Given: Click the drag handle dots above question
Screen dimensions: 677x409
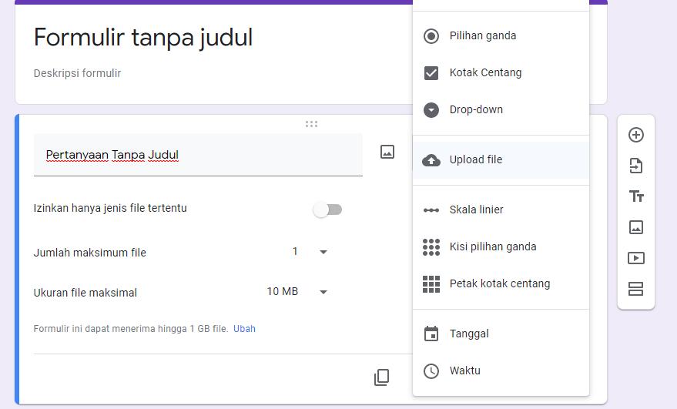Looking at the screenshot, I should click(311, 124).
